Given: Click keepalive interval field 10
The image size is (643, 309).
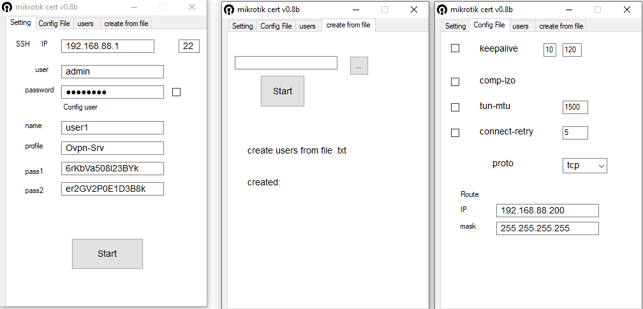Looking at the screenshot, I should (x=549, y=50).
